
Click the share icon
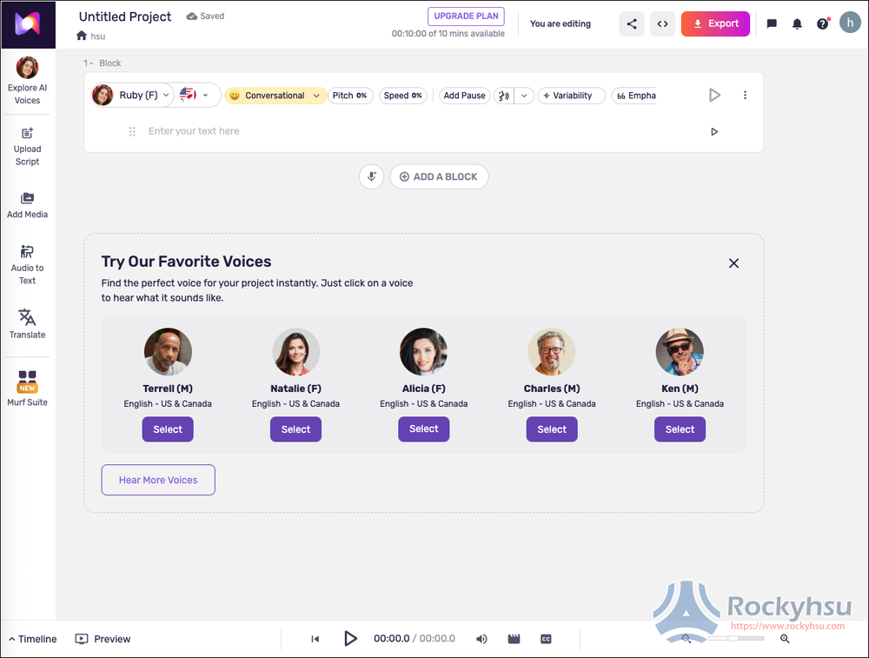[632, 23]
